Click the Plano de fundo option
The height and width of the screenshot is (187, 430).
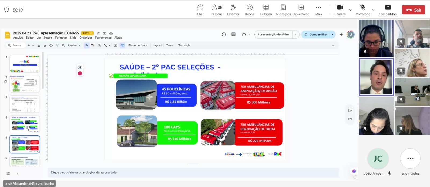pyautogui.click(x=138, y=45)
